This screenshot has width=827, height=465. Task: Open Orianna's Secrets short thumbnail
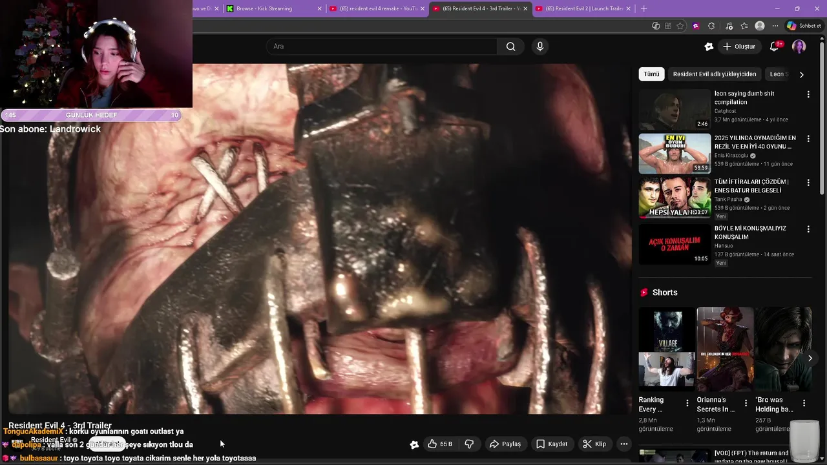[x=725, y=349]
